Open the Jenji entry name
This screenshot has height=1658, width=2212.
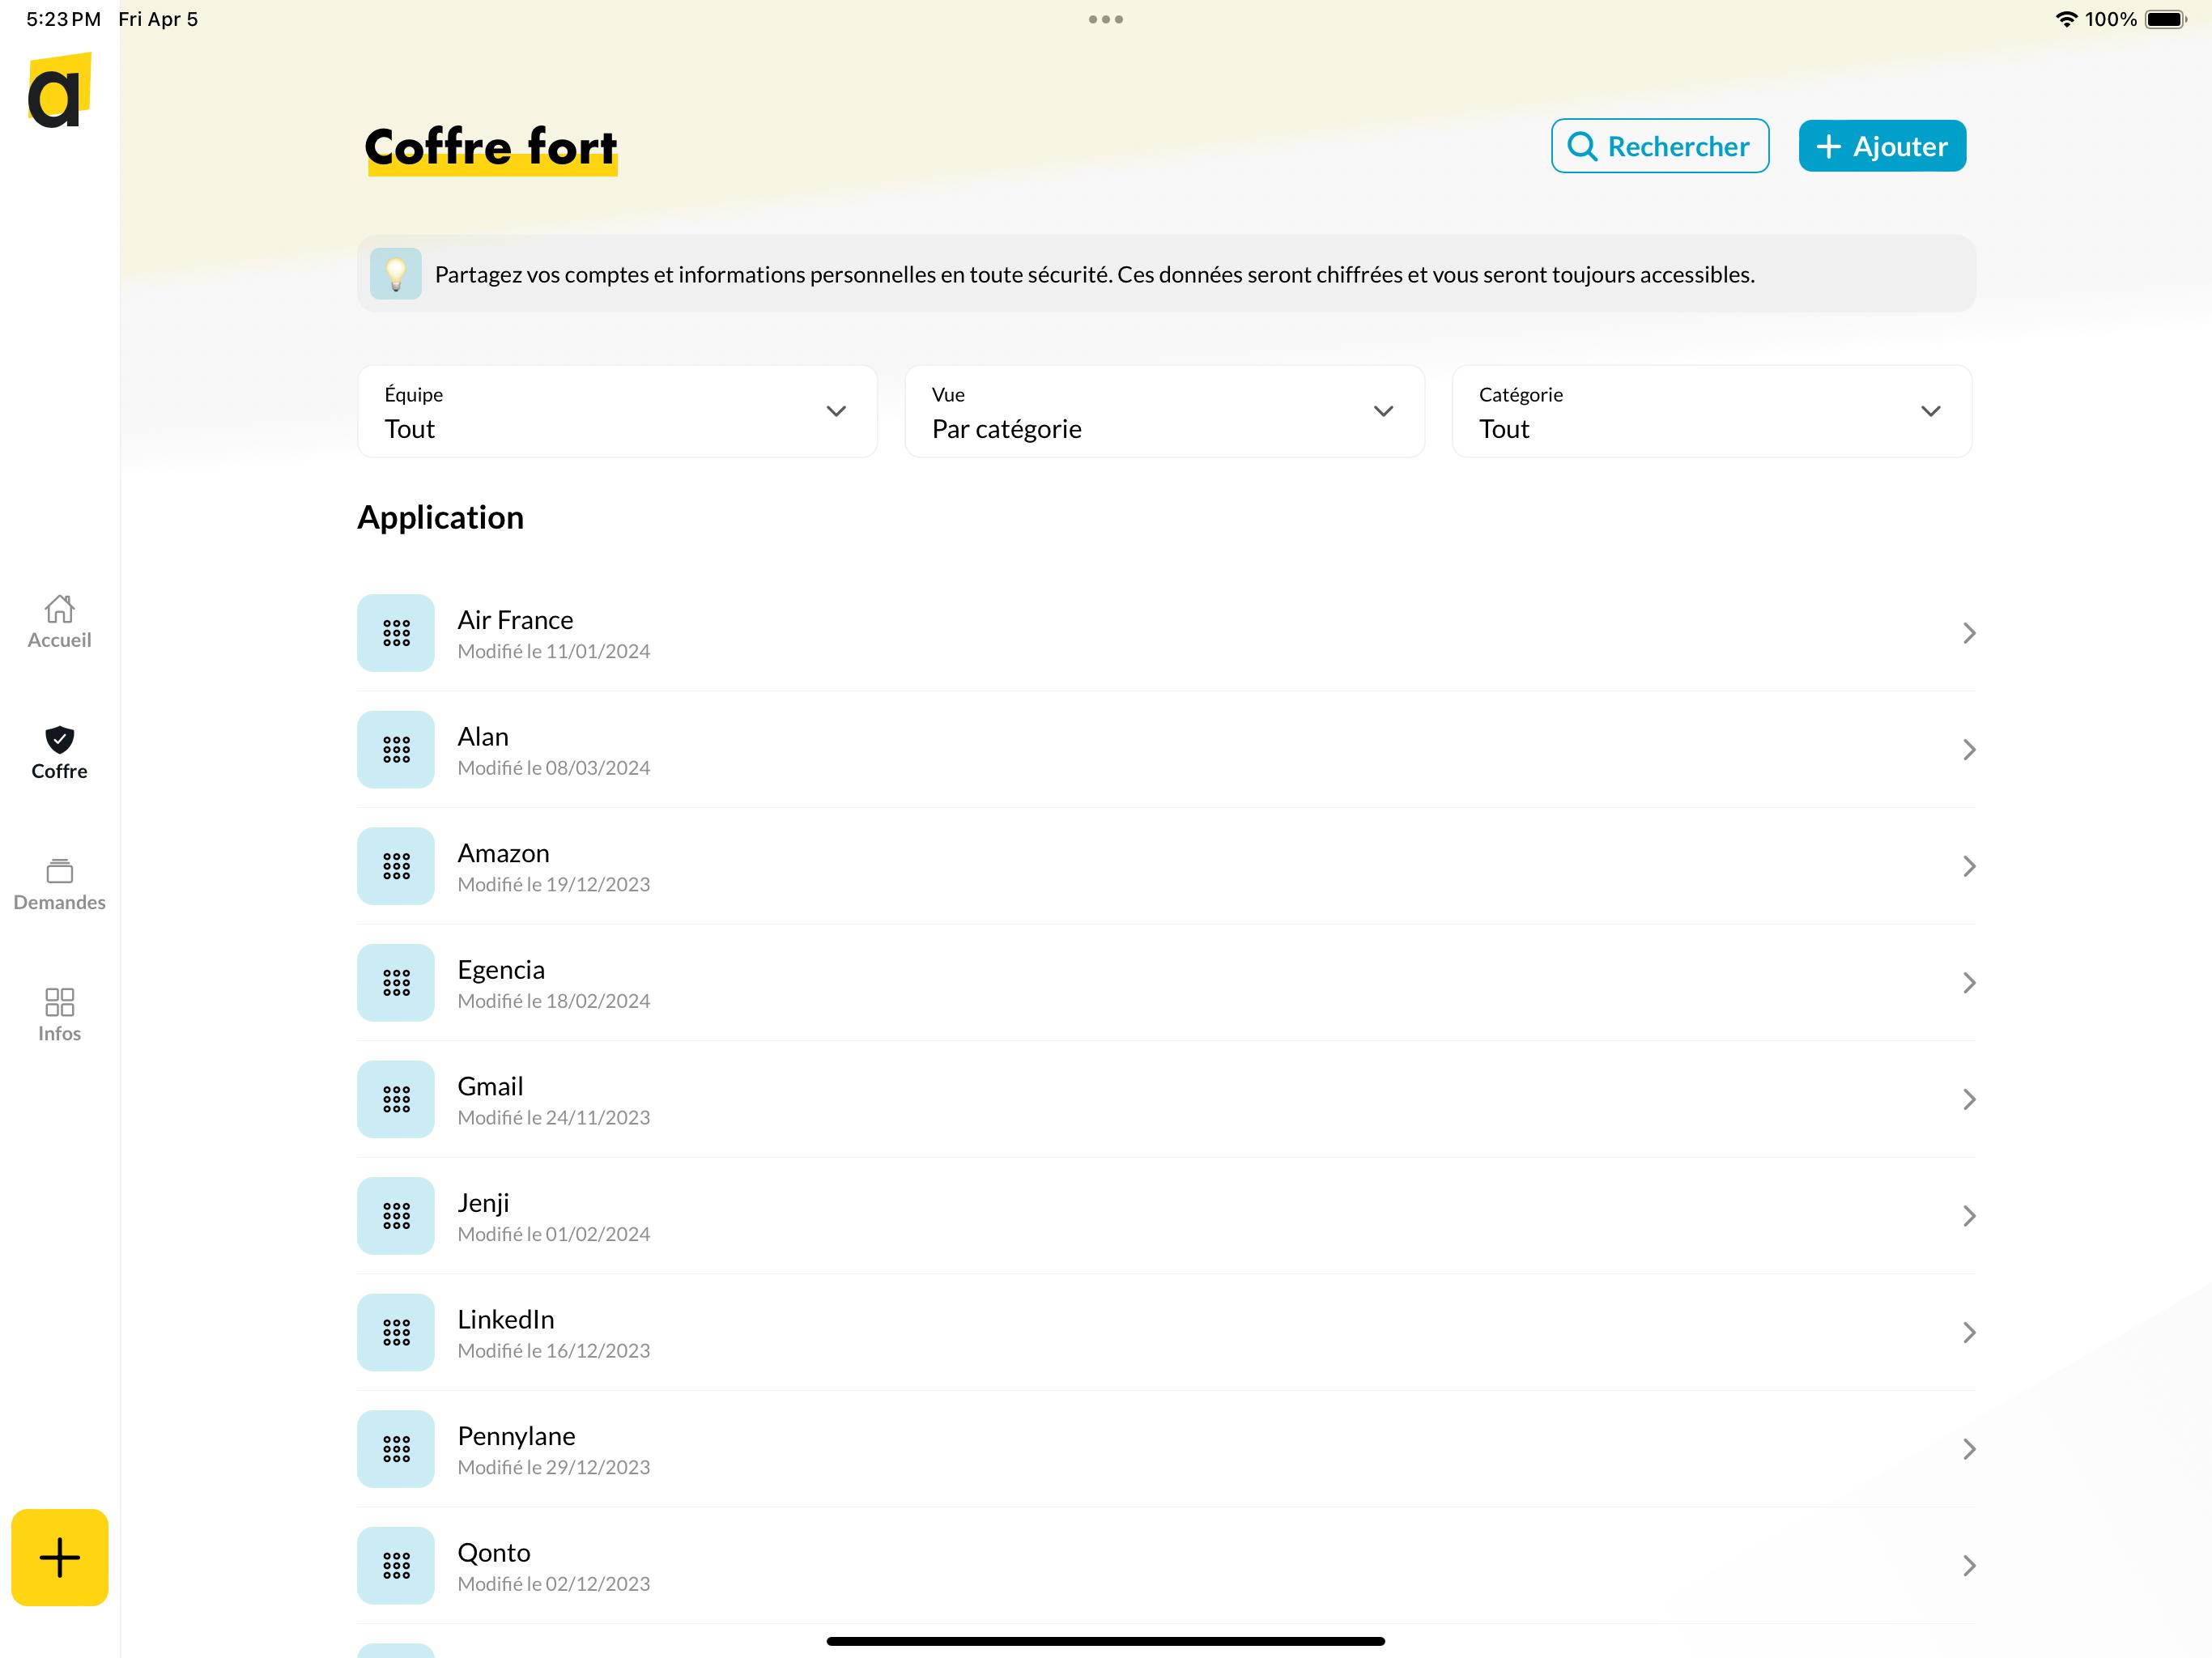coord(483,1203)
